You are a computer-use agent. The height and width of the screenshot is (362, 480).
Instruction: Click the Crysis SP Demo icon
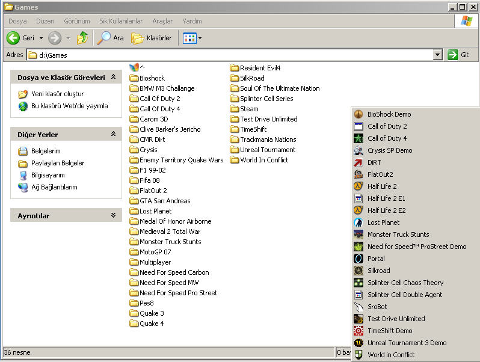(358, 150)
